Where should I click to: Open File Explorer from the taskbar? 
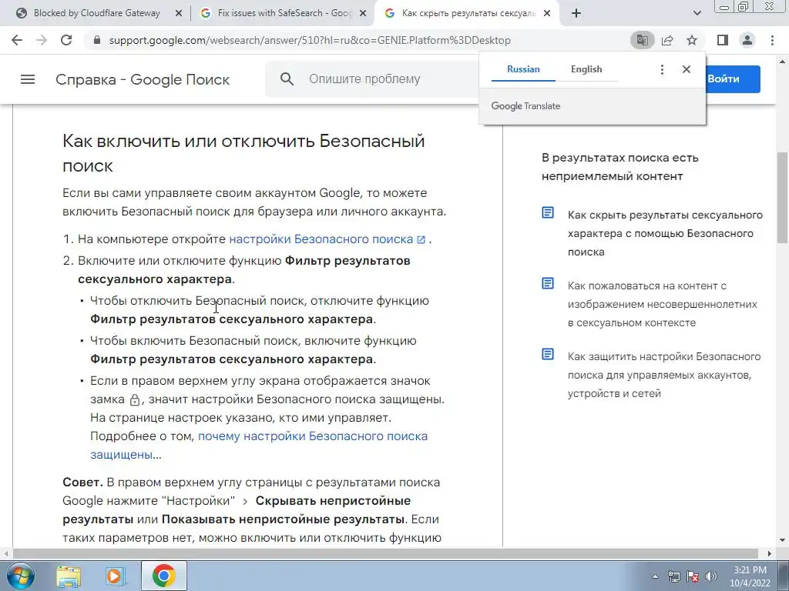[x=69, y=576]
